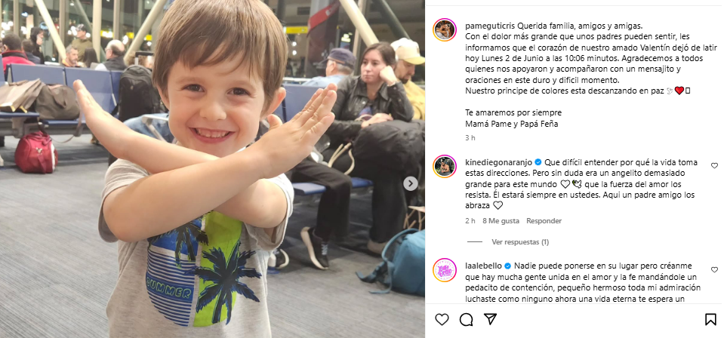Click the boy's photo in the post
Screen dimensions: 727x338
pyautogui.click(x=212, y=169)
